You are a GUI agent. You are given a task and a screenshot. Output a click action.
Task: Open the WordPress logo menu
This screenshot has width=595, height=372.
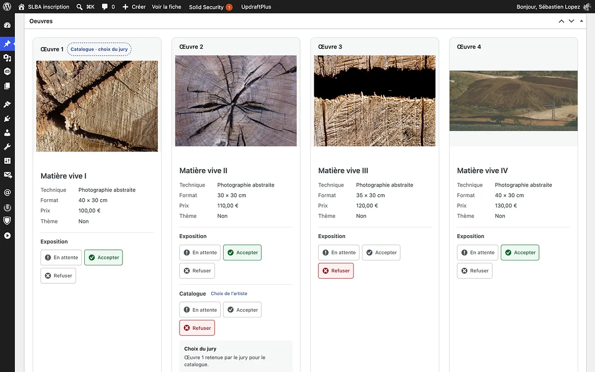pos(7,7)
